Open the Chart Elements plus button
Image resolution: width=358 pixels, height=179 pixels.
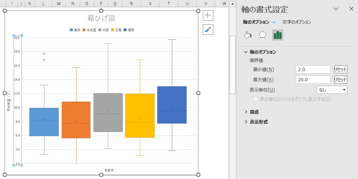(x=208, y=15)
